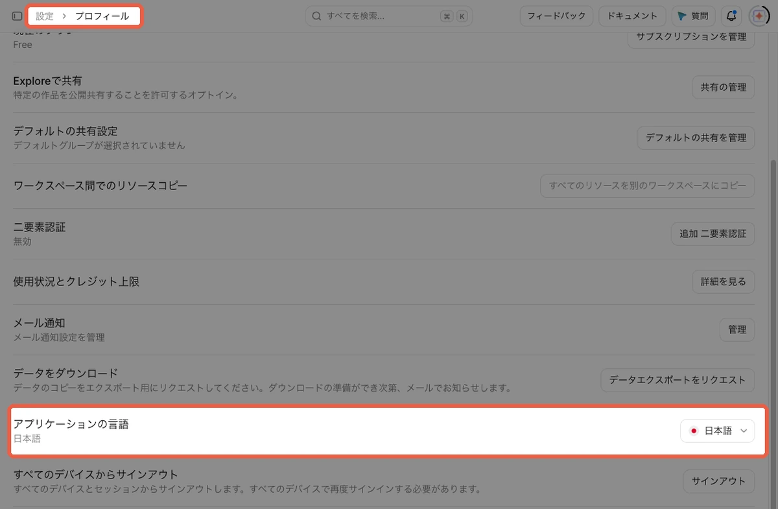
Task: Click データをダウンロード heading
Action: coord(65,373)
